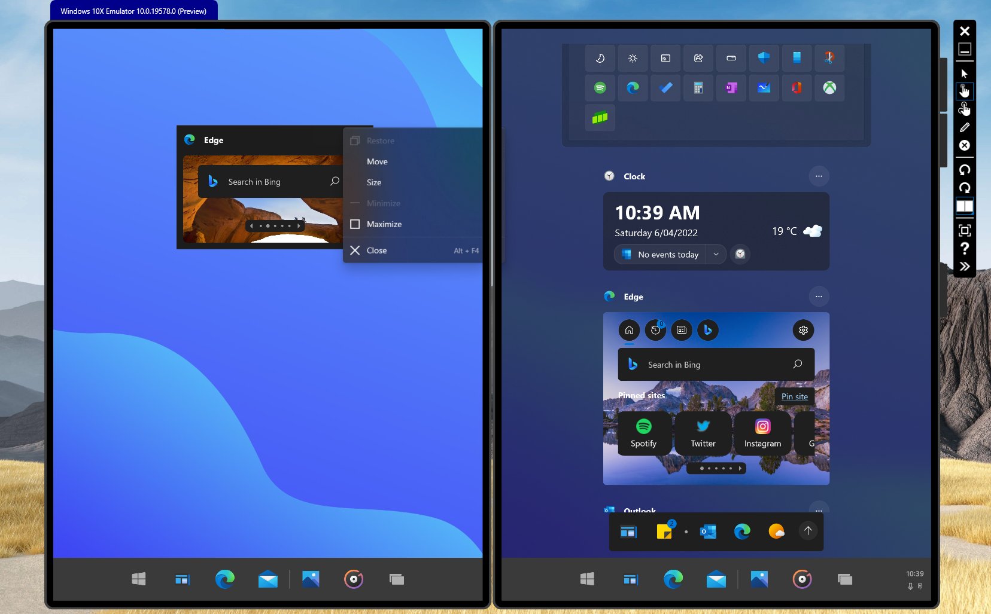Click the Pin site link in the Edge widget

click(794, 396)
